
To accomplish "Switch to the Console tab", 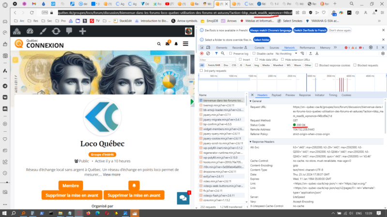I will (259, 48).
